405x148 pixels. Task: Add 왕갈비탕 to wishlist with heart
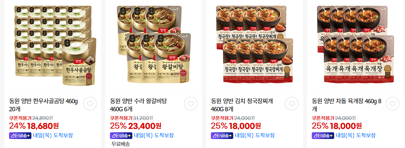tap(191, 104)
